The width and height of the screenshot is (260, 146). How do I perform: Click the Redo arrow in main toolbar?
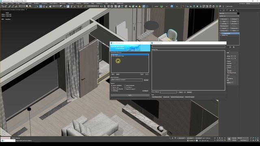tap(6, 6)
